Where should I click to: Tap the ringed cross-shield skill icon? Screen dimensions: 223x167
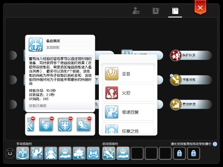coord(65,125)
